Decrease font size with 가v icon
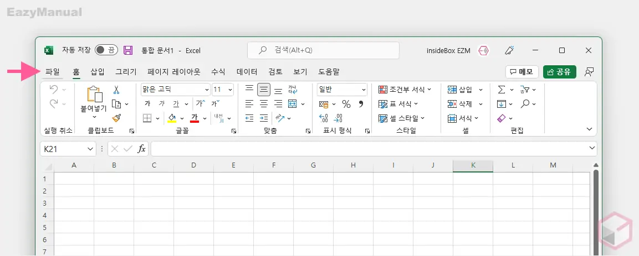Viewport: 639px width, 256px height. coord(215,103)
